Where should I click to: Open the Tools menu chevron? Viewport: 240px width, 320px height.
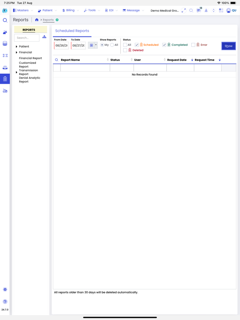coord(99,10)
